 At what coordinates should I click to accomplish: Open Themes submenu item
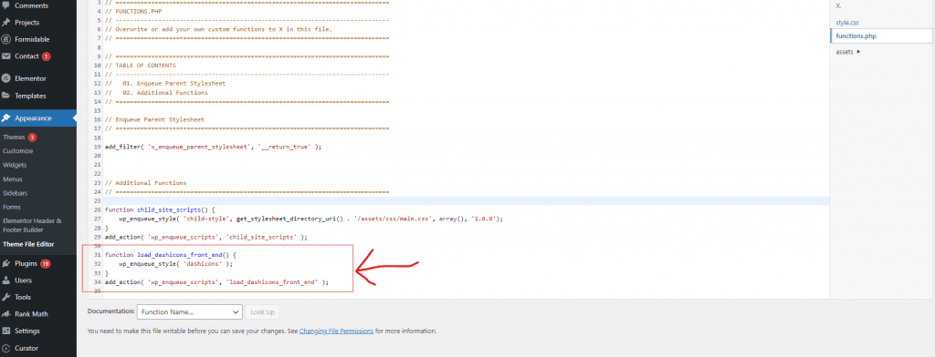click(x=14, y=137)
